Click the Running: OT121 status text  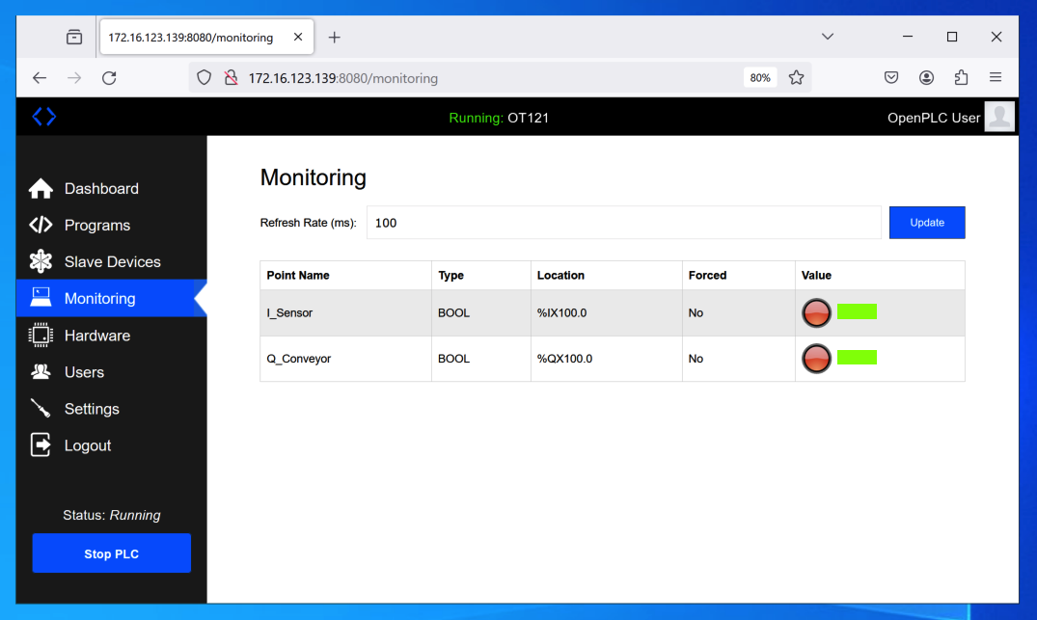tap(499, 118)
